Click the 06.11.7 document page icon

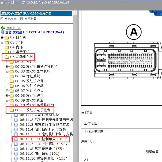(x=16, y=144)
